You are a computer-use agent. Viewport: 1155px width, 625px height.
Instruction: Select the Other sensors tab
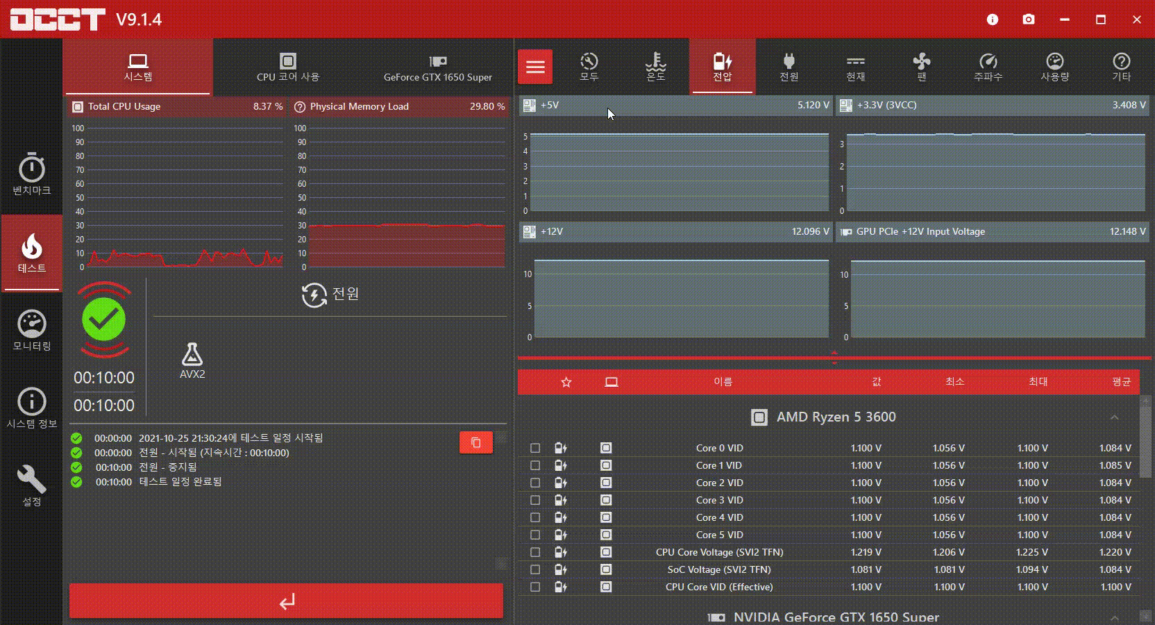pos(1122,67)
